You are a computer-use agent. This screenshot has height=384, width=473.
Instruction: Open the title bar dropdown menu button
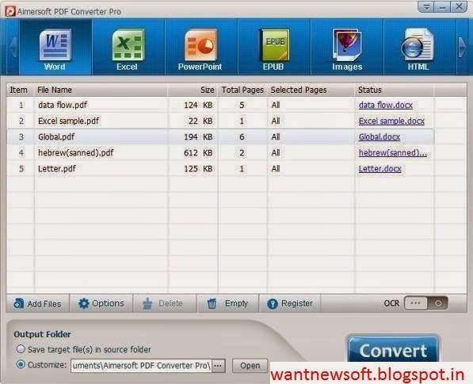coord(426,6)
